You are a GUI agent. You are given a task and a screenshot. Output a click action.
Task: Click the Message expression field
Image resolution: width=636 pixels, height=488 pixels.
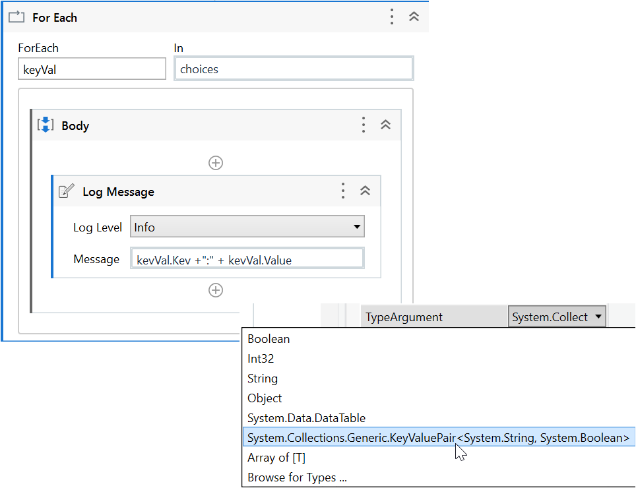pos(247,259)
